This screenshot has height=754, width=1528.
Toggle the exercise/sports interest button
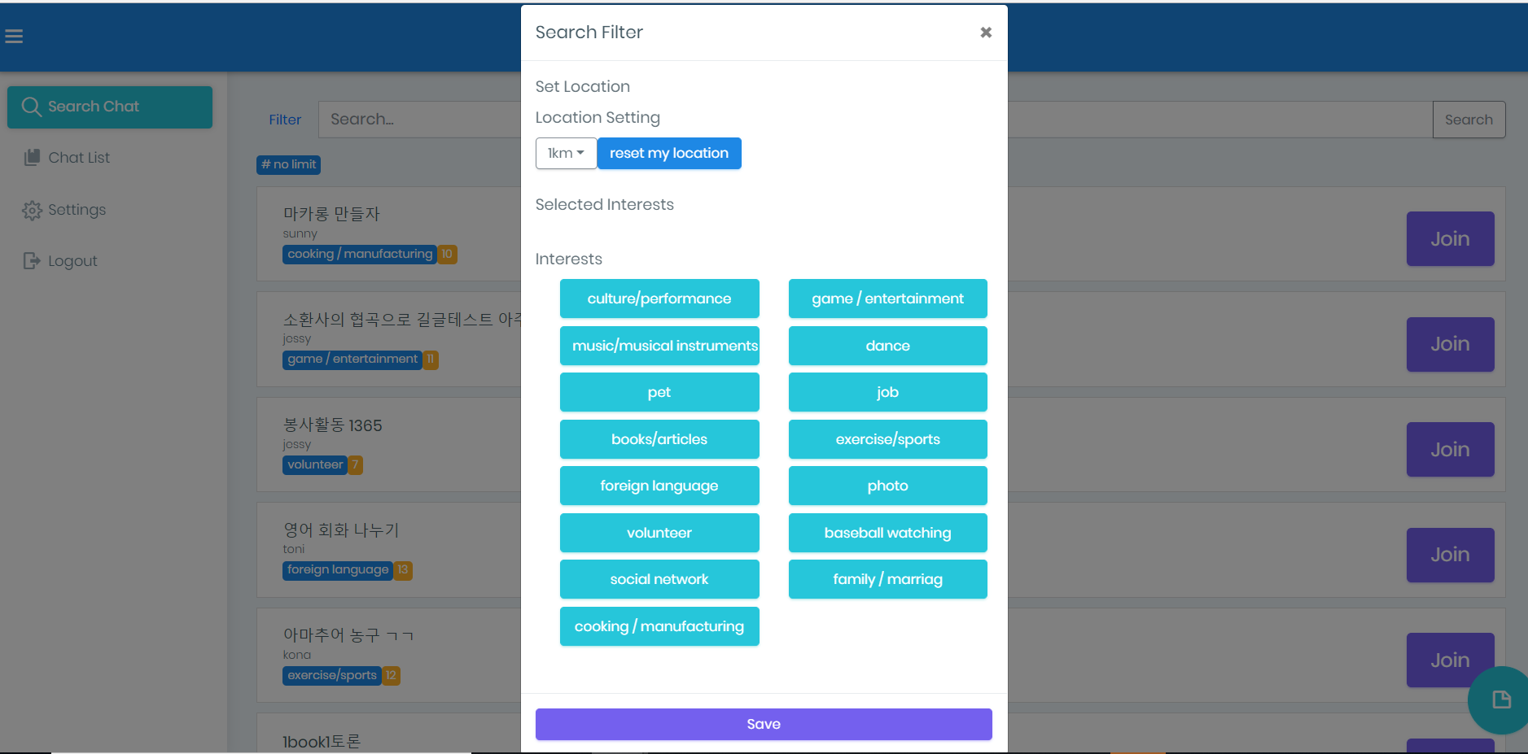click(x=887, y=439)
